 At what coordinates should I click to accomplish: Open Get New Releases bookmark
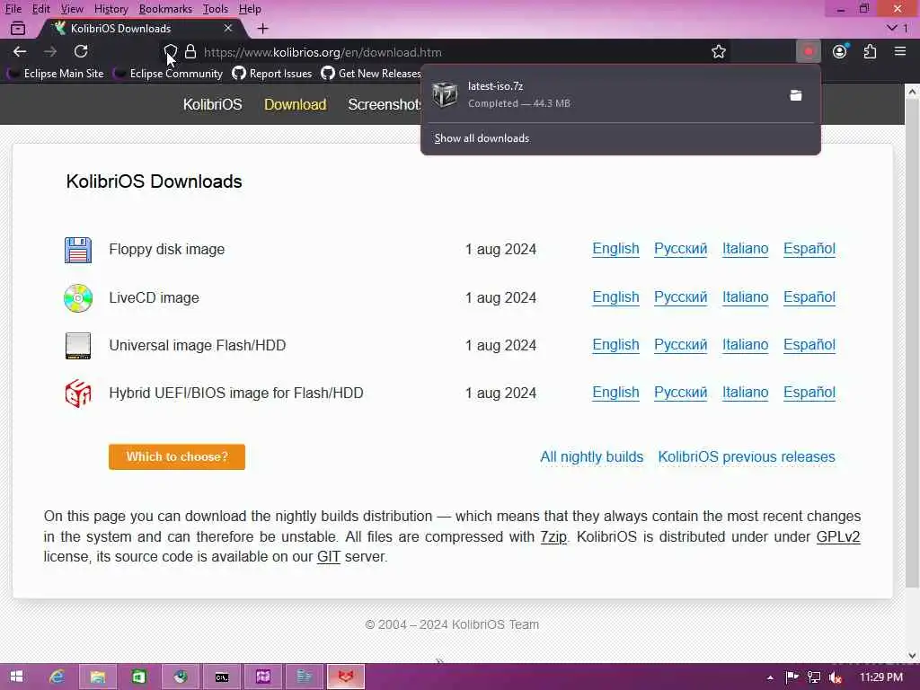[x=371, y=74]
